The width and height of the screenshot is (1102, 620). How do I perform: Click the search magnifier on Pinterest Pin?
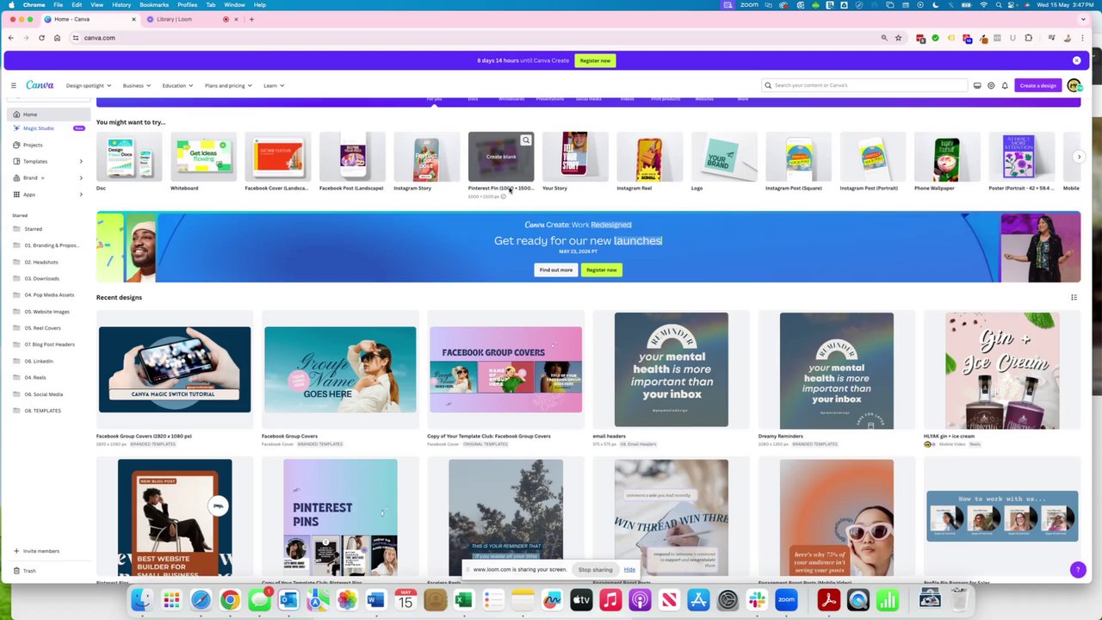click(526, 139)
